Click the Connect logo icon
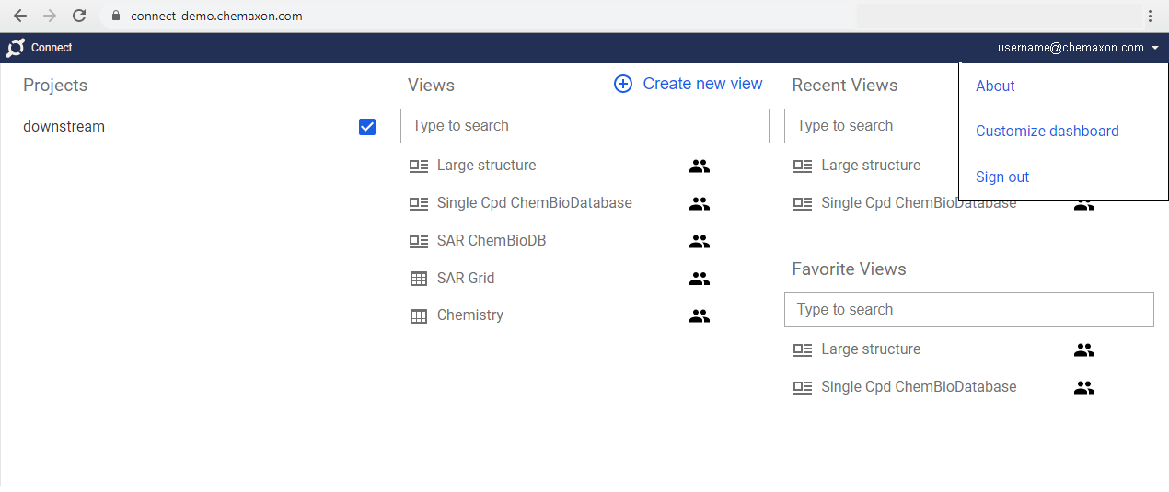 pyautogui.click(x=15, y=48)
